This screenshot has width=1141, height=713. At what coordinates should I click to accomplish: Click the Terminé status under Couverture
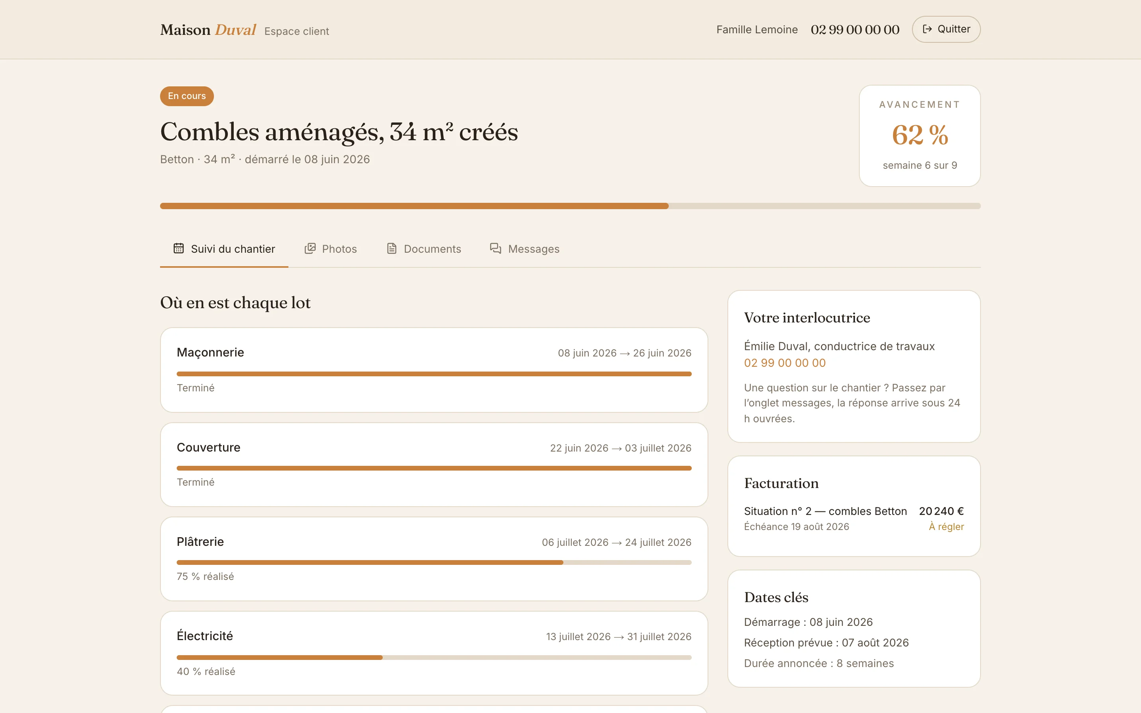[x=196, y=482]
